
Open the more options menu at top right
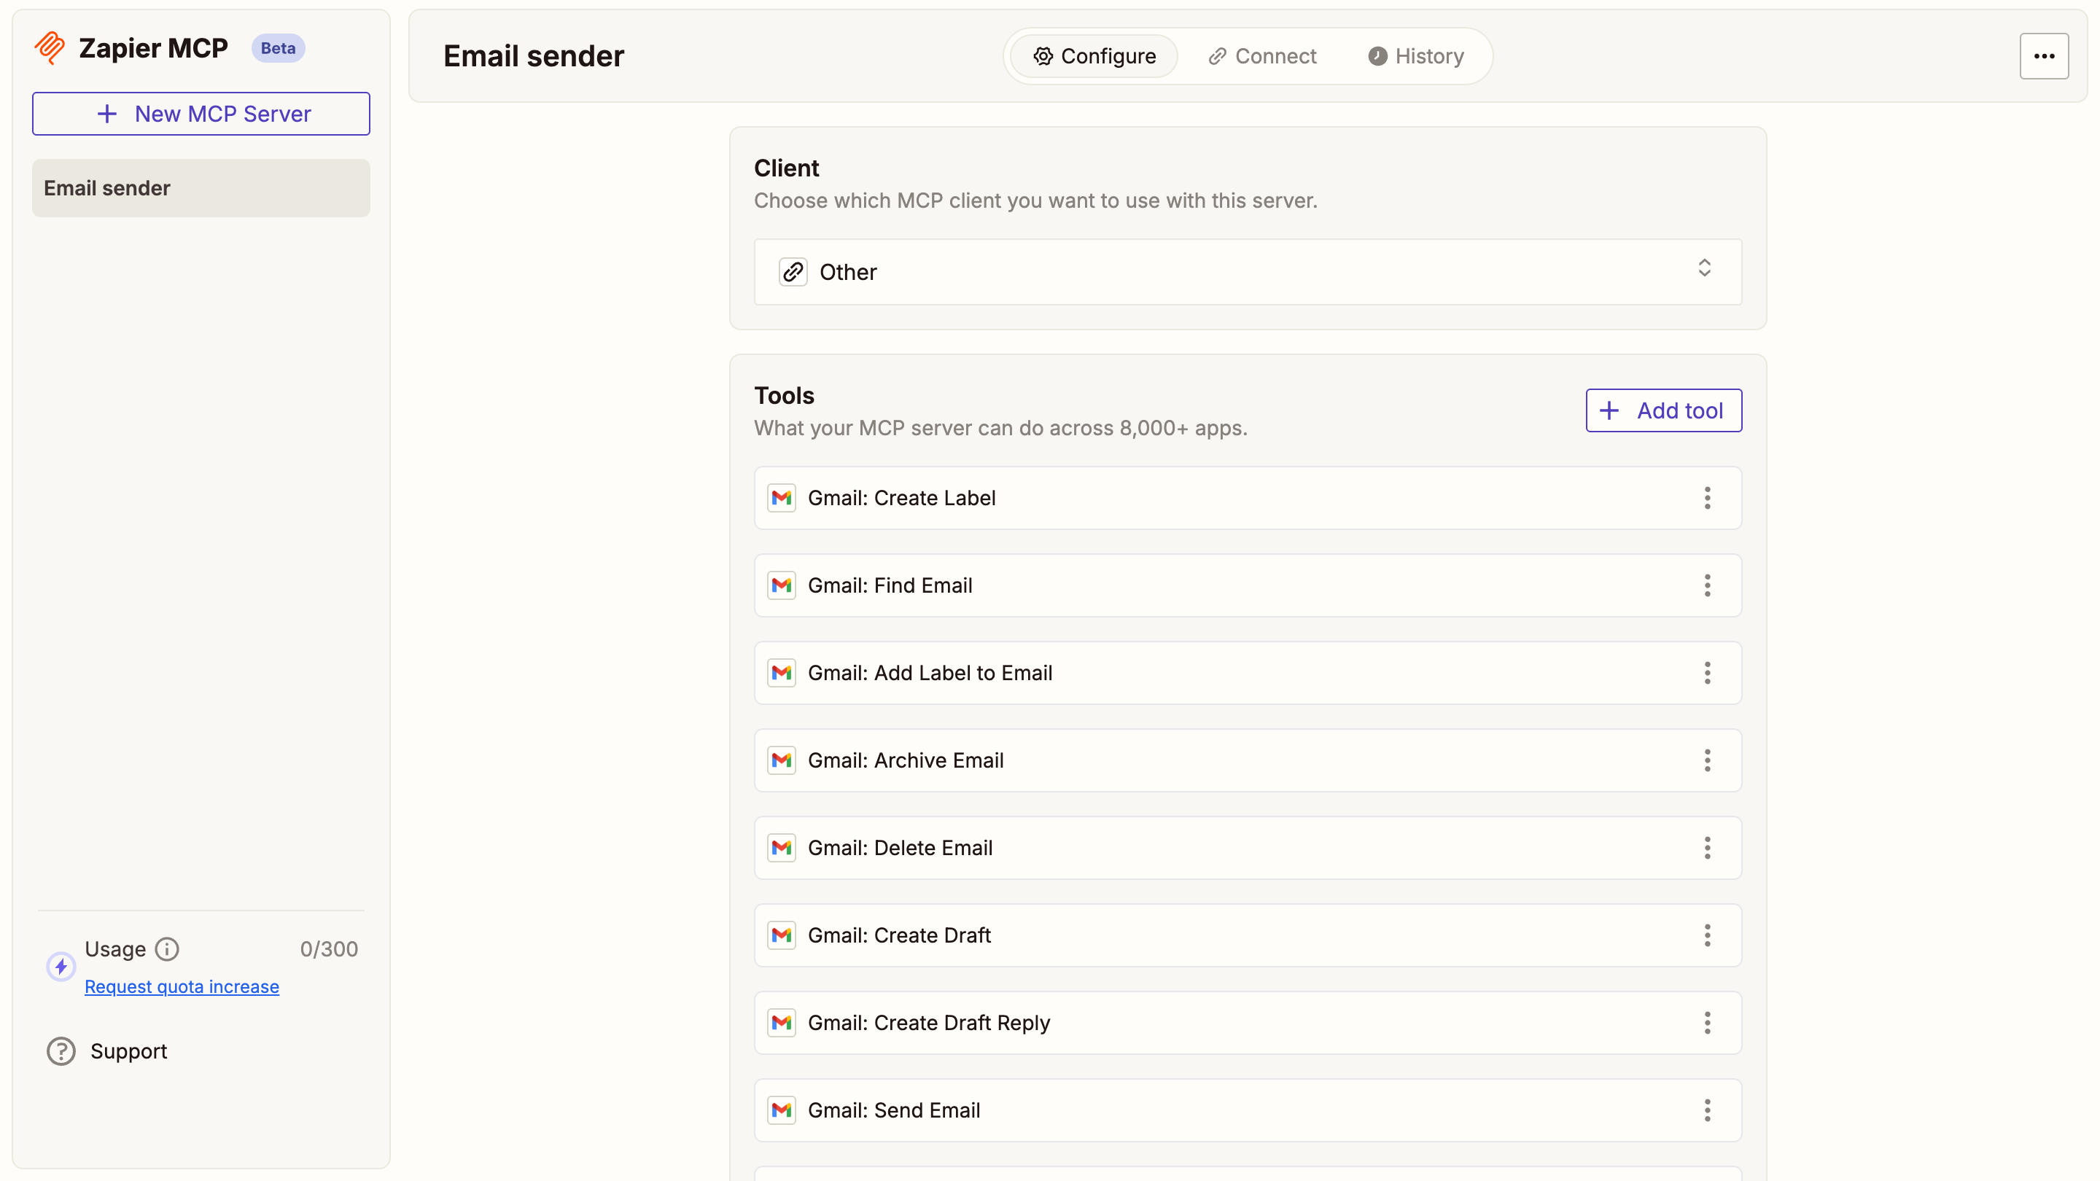(2045, 55)
